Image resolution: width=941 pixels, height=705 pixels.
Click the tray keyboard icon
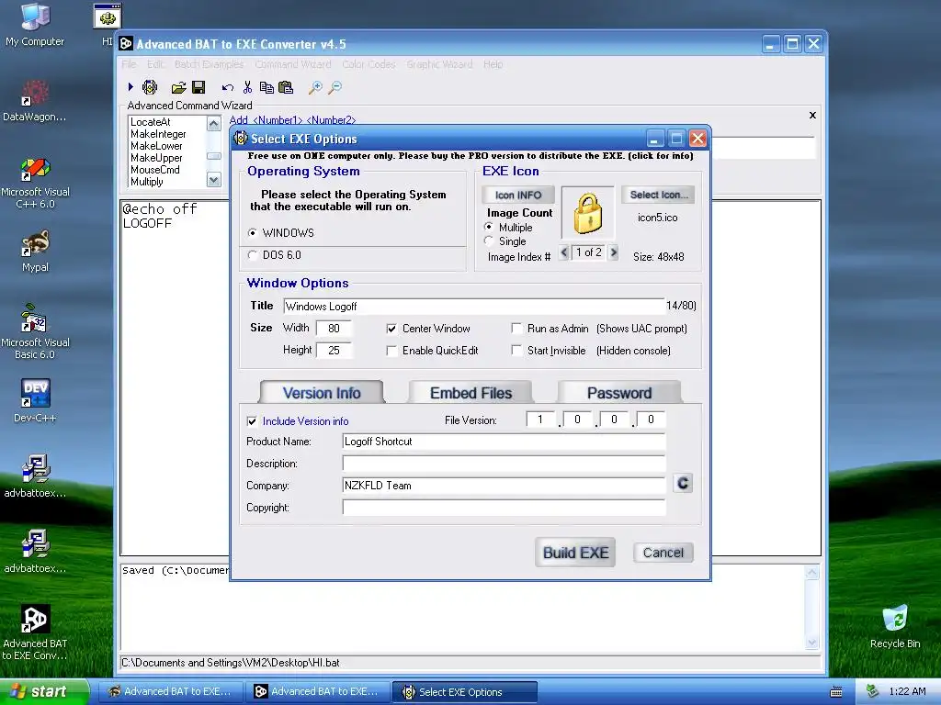(835, 692)
